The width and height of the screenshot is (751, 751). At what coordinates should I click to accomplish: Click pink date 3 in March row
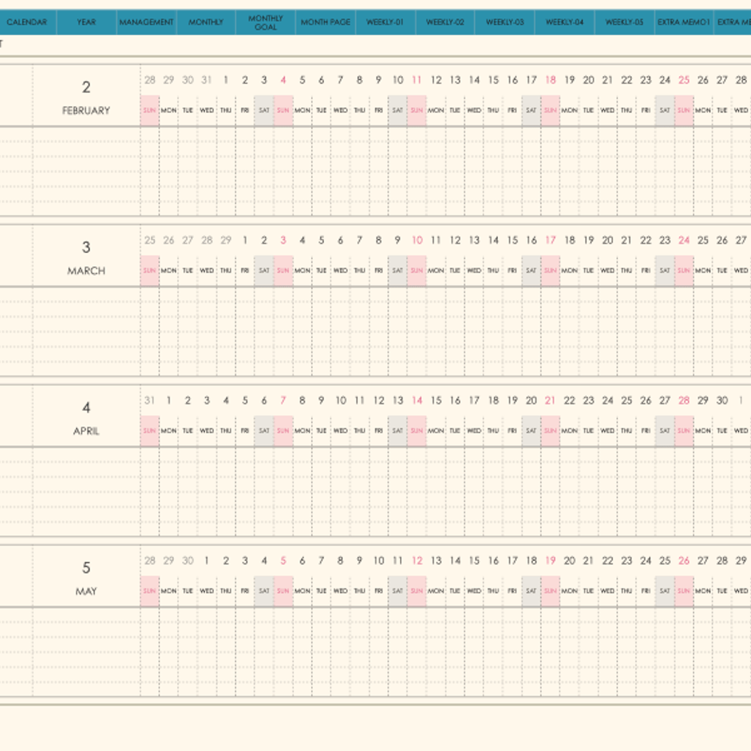[x=283, y=241]
